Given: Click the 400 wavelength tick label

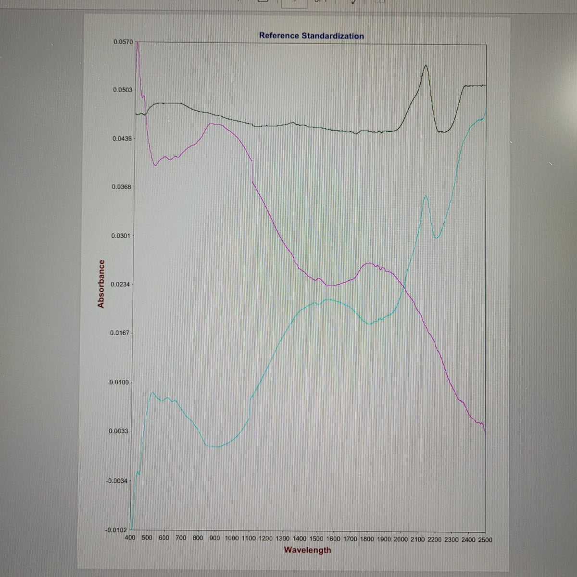Looking at the screenshot, I should [x=130, y=539].
